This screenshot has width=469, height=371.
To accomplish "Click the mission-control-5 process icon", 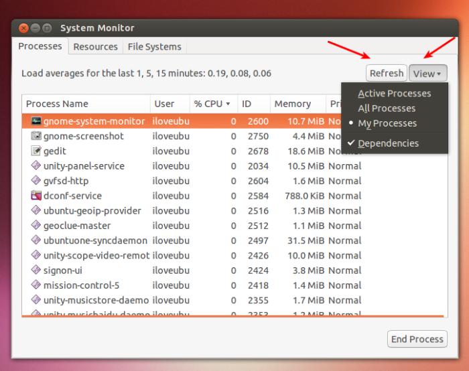I will pos(36,285).
